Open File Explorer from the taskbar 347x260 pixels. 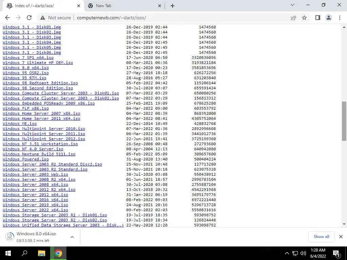(41, 253)
